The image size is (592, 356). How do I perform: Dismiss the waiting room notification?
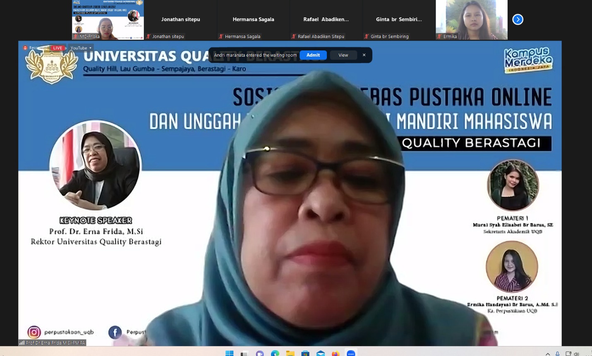(x=364, y=55)
